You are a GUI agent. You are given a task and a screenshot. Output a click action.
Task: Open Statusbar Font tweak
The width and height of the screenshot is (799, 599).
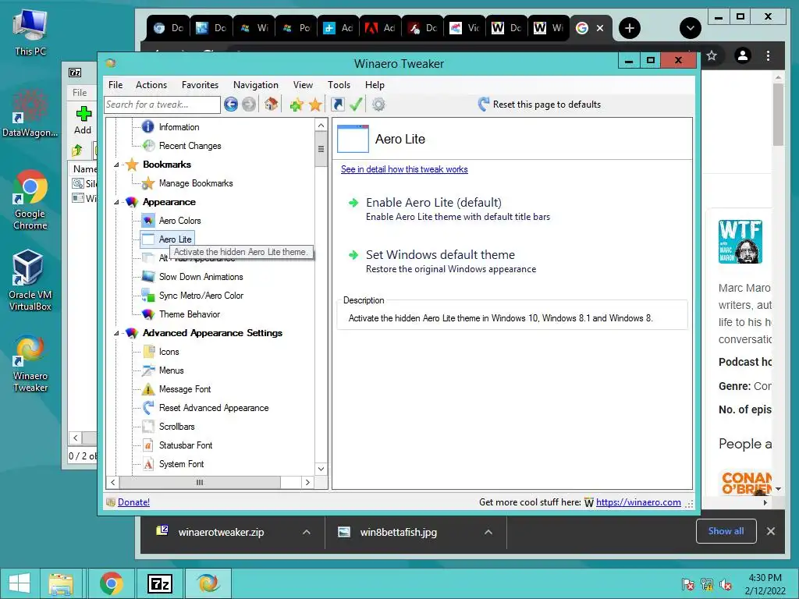pos(186,445)
